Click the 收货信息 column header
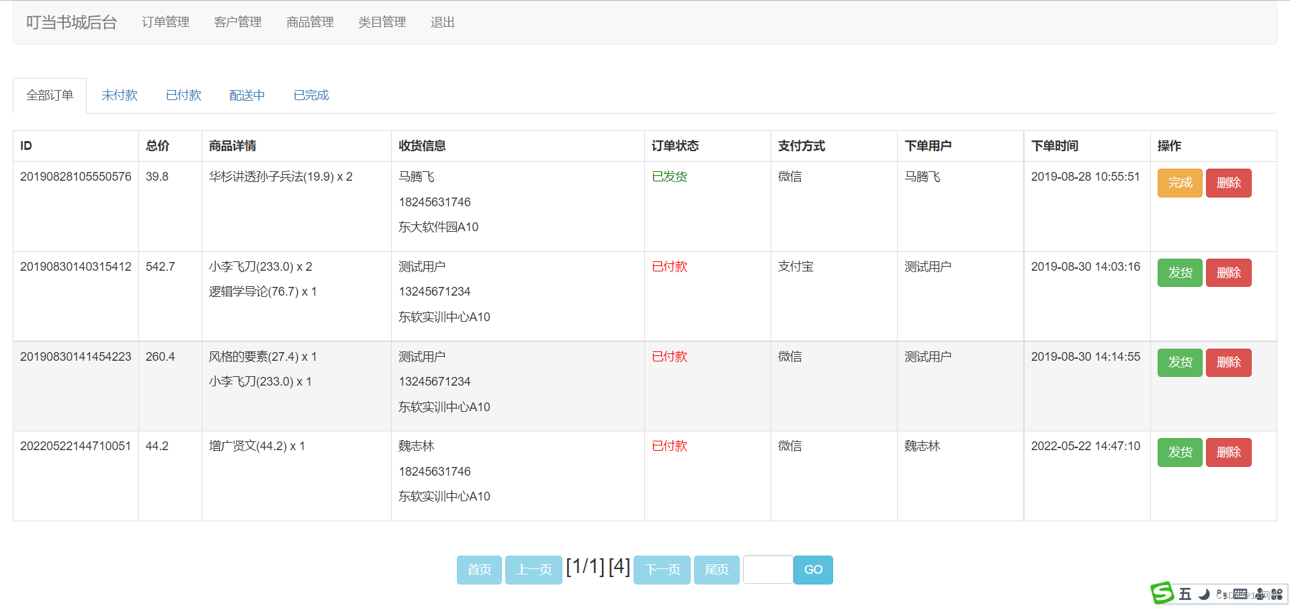This screenshot has height=606, width=1290. (422, 146)
